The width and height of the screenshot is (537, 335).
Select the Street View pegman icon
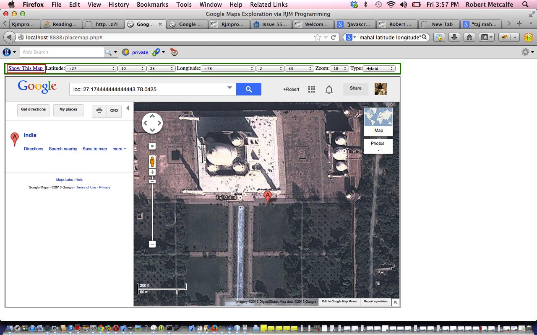tap(152, 161)
